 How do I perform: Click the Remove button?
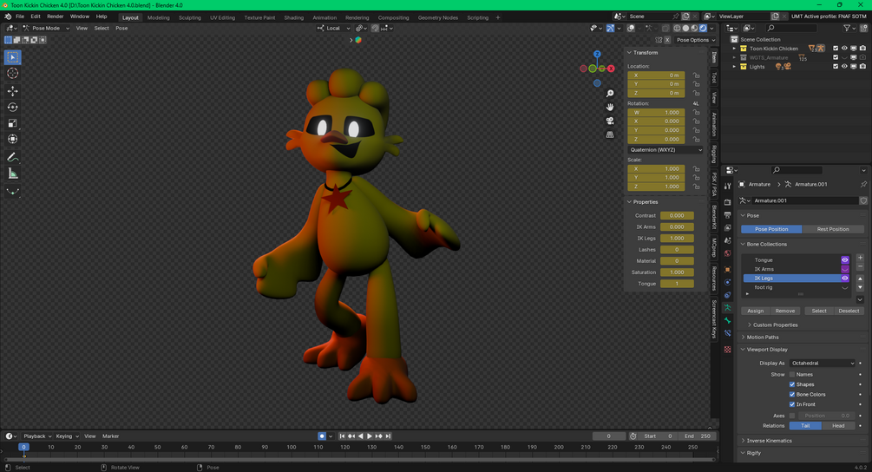click(x=784, y=311)
